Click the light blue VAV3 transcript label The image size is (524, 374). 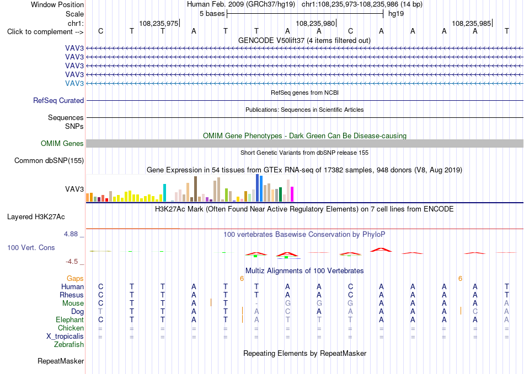74,83
